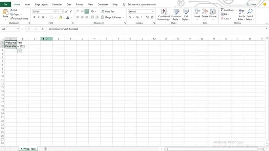Open Merge & Center dropdown arrow
This screenshot has height=151, width=269.
coord(123,17)
